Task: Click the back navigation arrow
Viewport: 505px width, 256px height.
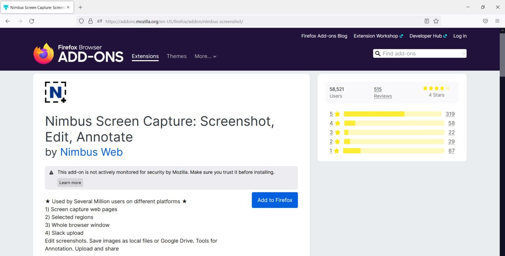Action: [x=8, y=21]
